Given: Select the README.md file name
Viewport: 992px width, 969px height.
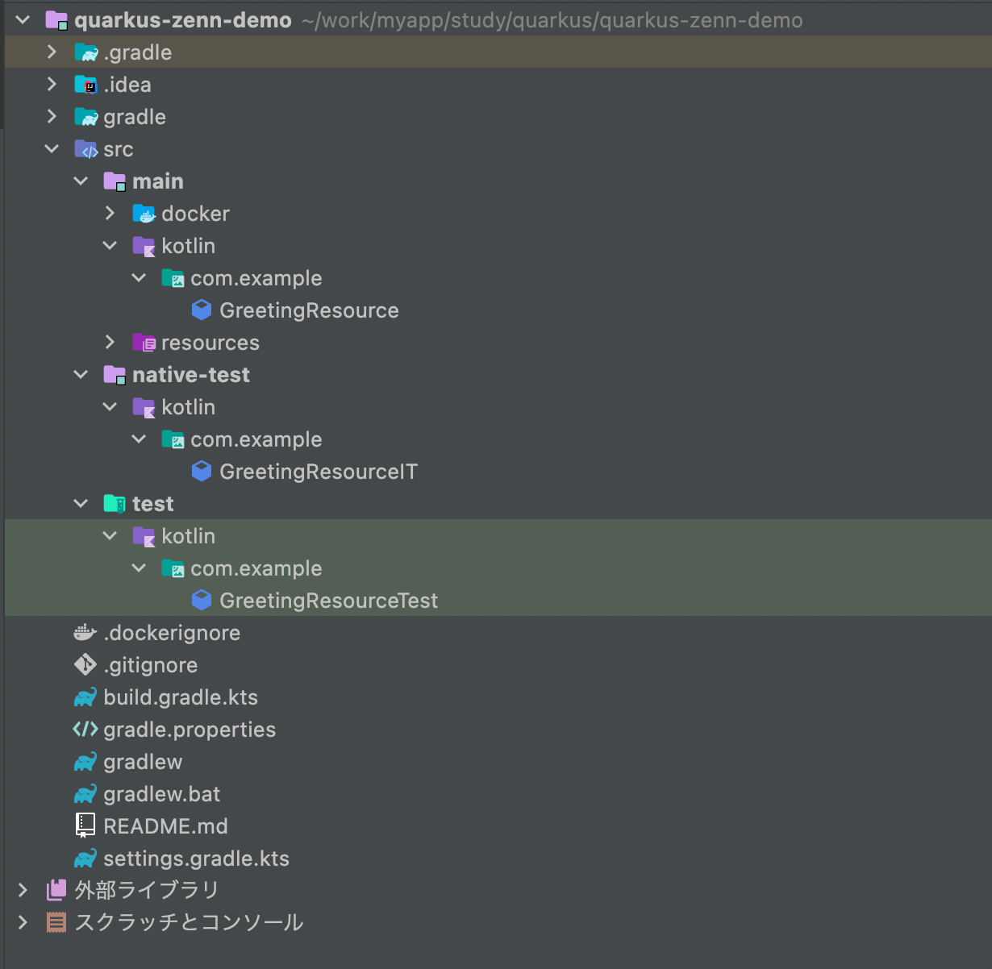Looking at the screenshot, I should pos(166,826).
